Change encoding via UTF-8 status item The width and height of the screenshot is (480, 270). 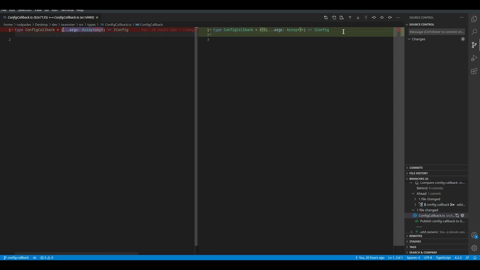(427, 258)
